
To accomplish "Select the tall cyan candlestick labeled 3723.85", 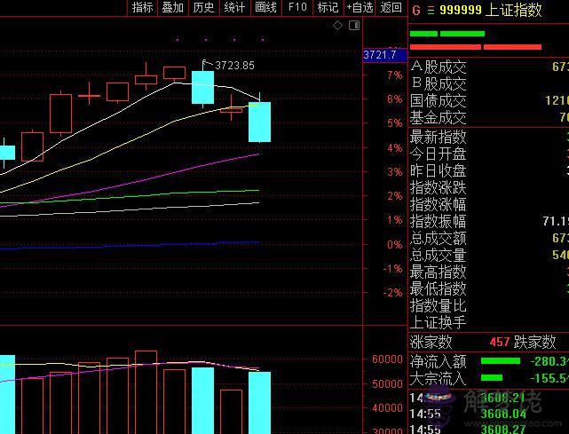I will point(202,87).
